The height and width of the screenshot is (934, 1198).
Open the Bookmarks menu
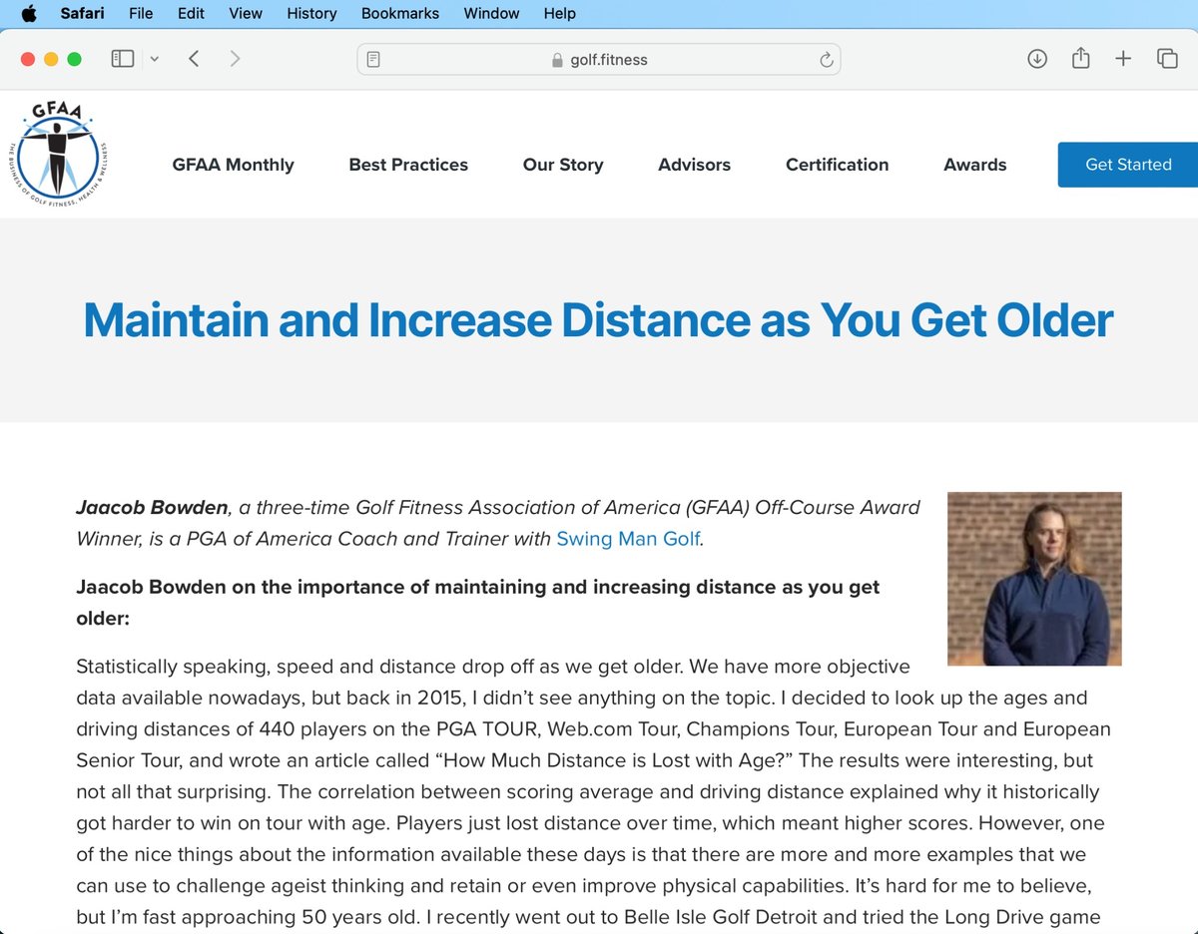399,13
